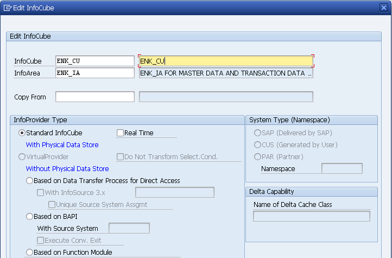This screenshot has width=392, height=258.
Task: Click the 'Without Physical Data Store' text
Action: [x=67, y=169]
